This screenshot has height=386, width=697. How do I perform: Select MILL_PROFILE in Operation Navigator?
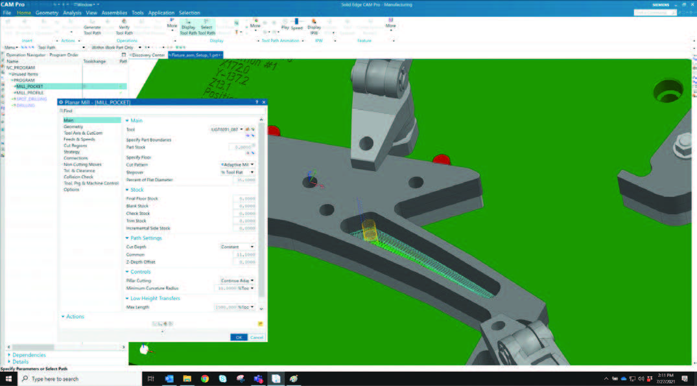[30, 93]
